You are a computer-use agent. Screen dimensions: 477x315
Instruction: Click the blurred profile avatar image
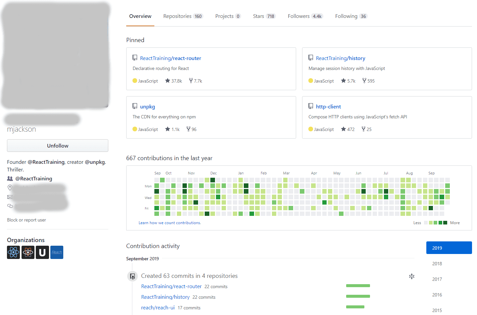click(56, 56)
